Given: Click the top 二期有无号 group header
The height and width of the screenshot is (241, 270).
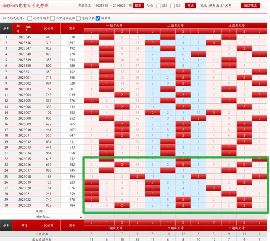Looking at the screenshot, I should click(175, 26).
